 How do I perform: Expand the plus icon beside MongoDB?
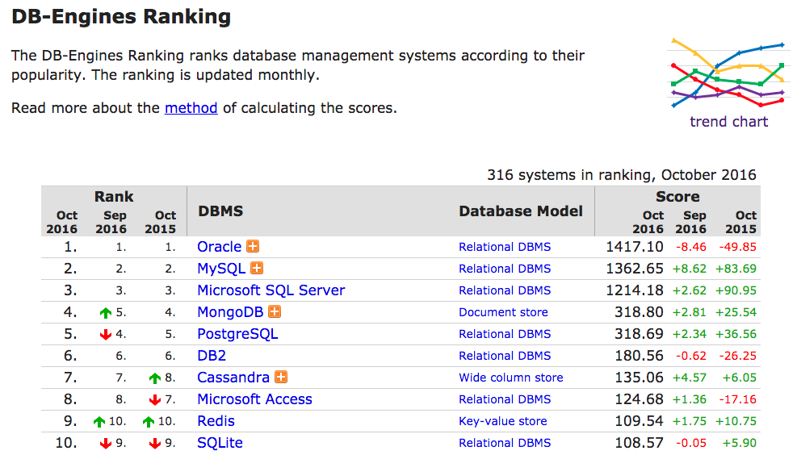click(x=275, y=311)
